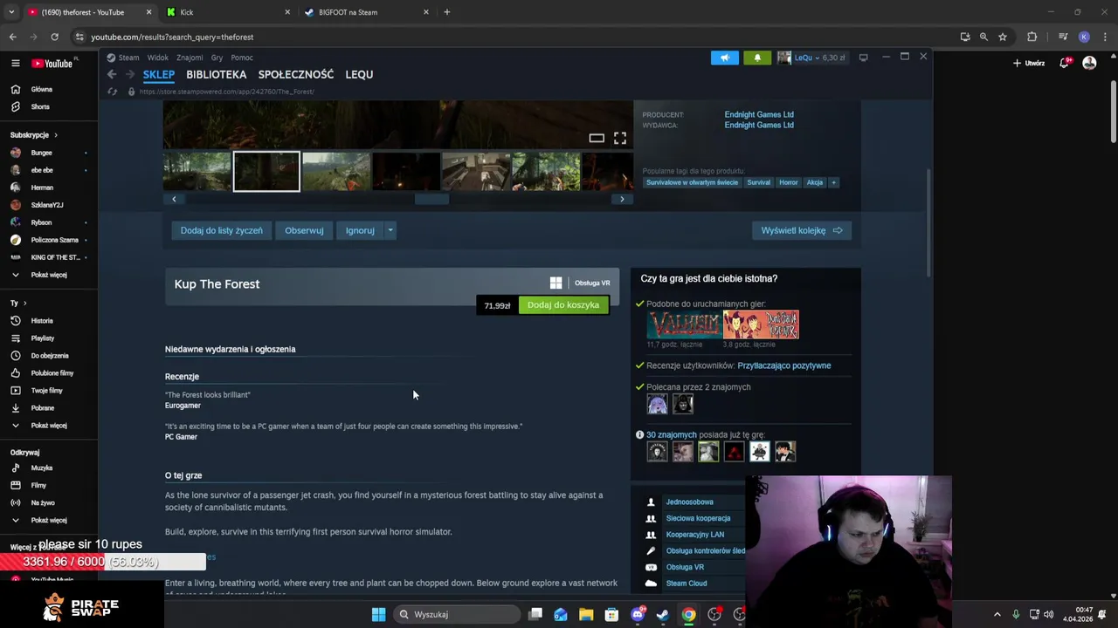Switch trailer player to theater mode
This screenshot has height=628, width=1118.
[x=597, y=138]
